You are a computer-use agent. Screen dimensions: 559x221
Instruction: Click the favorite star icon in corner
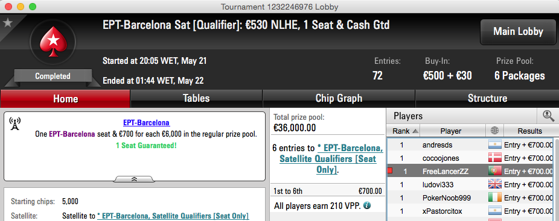tap(7, 23)
